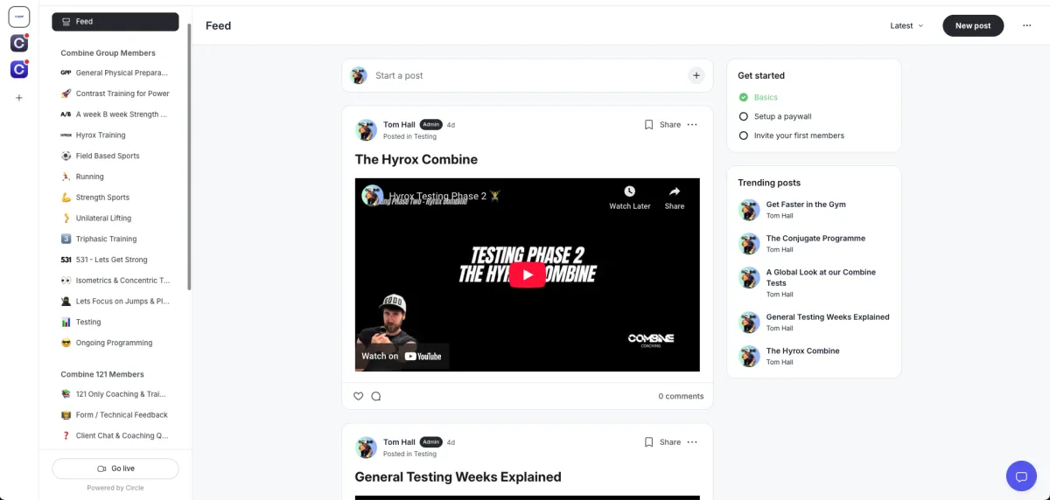Viewport: 1050px width, 500px height.
Task: Open Field Based Sports space
Action: click(115, 156)
